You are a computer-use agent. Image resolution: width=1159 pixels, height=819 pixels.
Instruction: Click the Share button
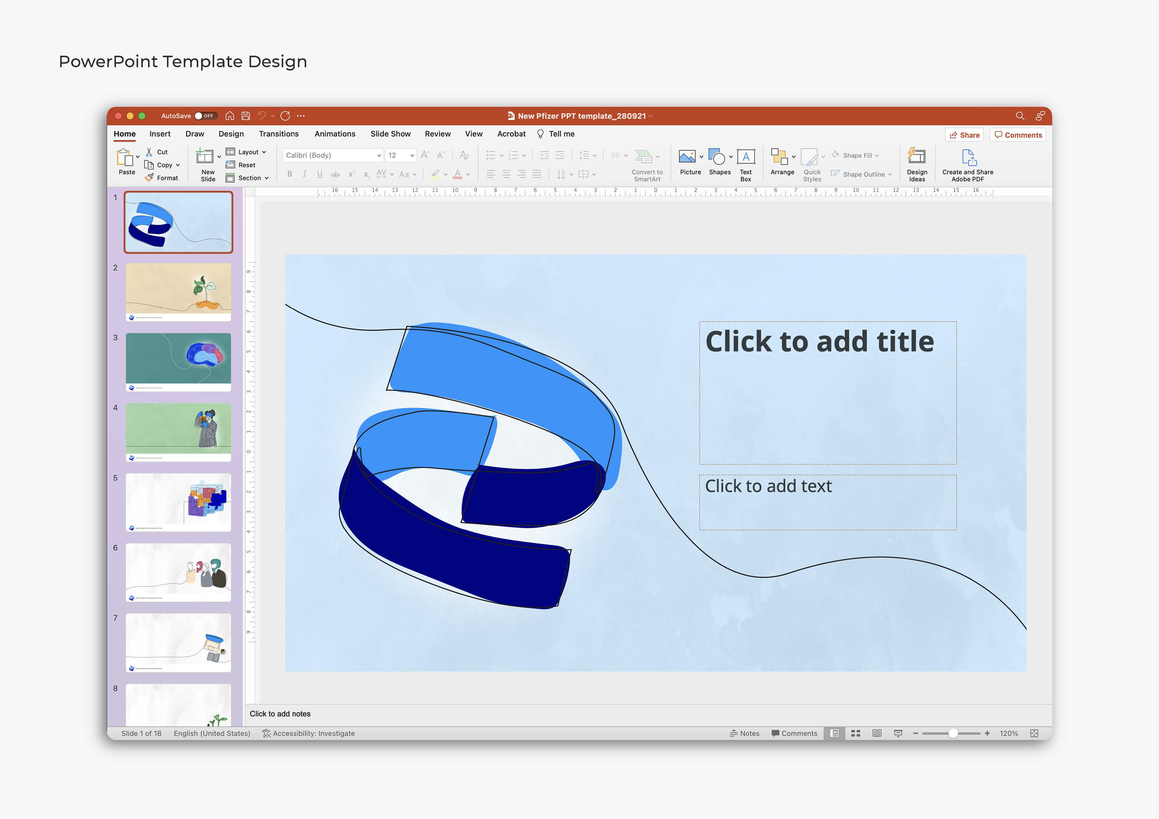pos(964,135)
